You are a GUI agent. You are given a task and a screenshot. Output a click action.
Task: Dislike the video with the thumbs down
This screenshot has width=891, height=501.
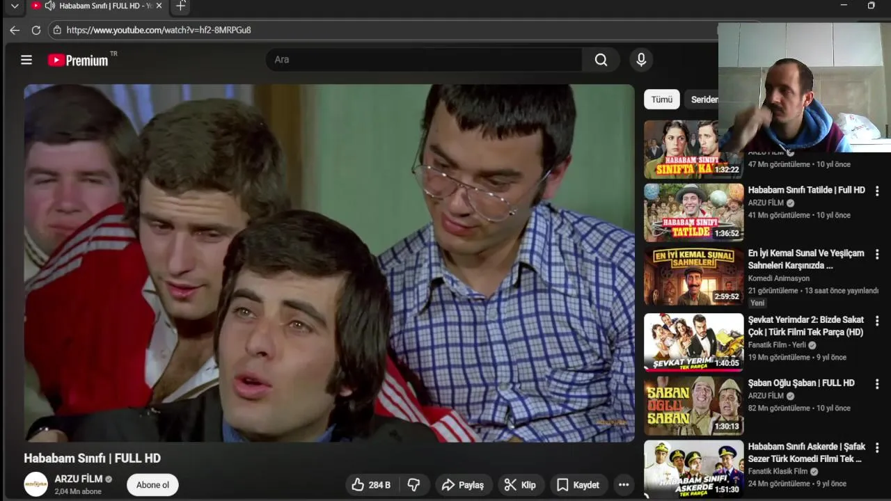pos(413,485)
